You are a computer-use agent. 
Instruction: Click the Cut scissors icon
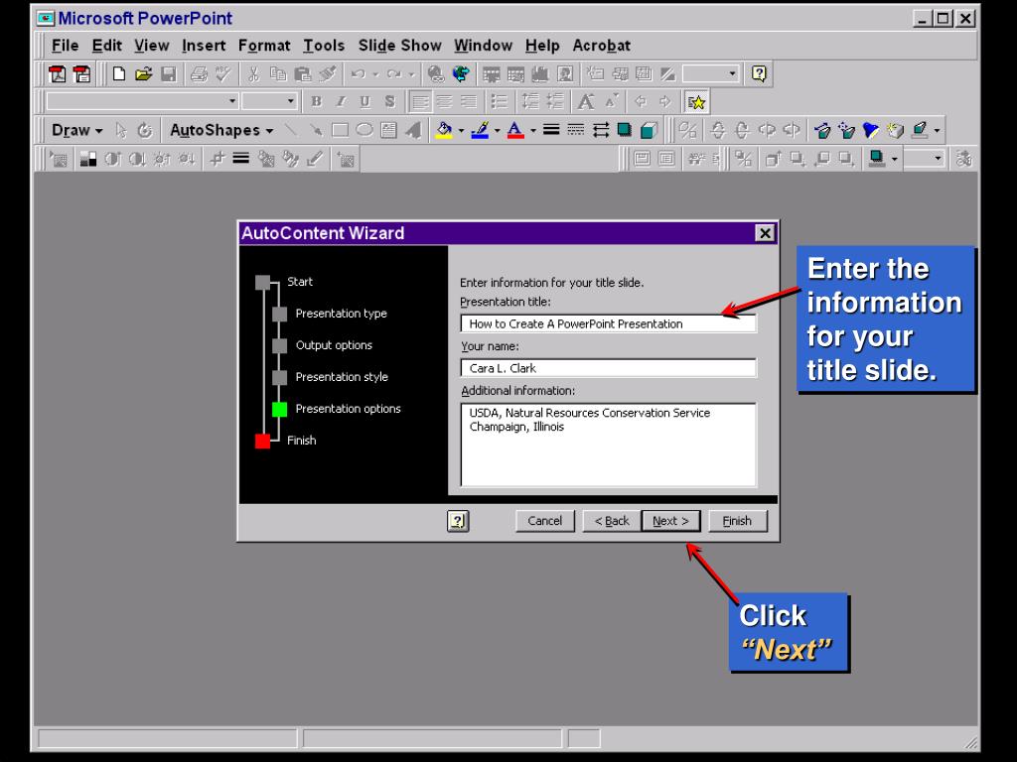pos(253,73)
